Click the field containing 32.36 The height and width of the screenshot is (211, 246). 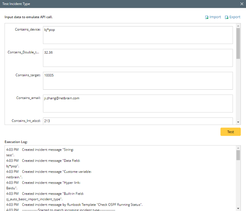click(138, 58)
